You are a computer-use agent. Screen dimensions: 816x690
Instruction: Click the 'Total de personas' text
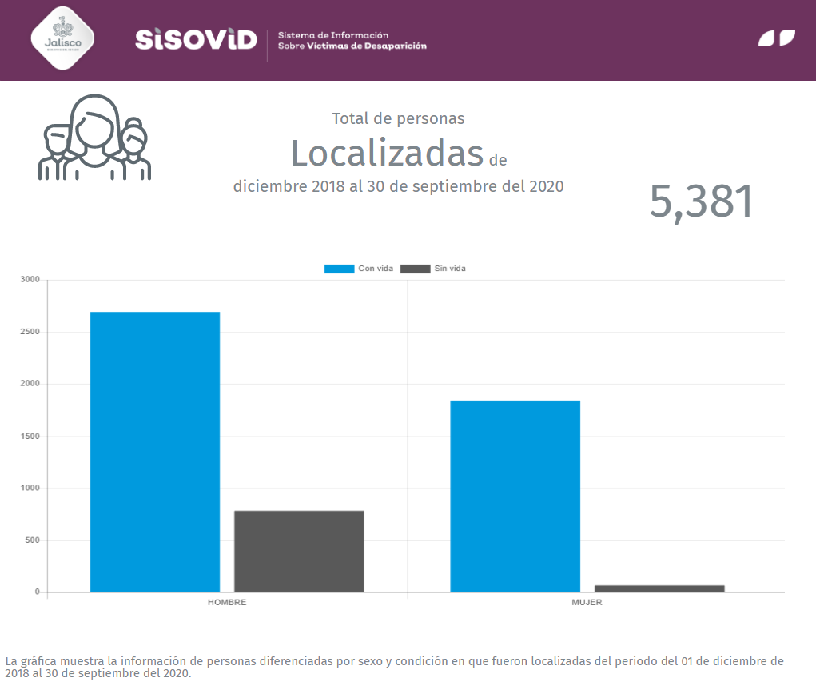click(x=399, y=119)
